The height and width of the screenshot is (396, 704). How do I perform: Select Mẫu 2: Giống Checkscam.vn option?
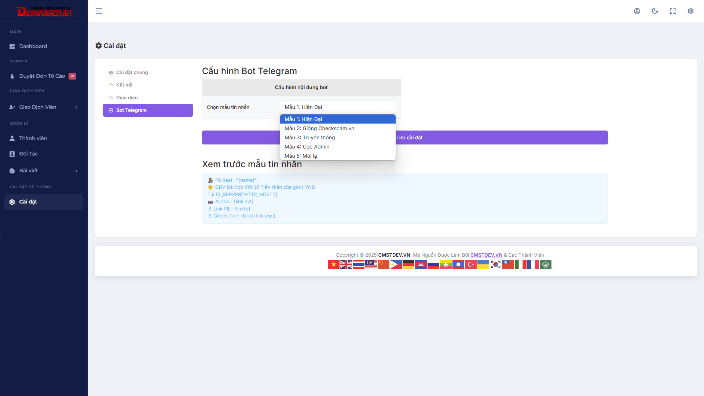click(319, 128)
